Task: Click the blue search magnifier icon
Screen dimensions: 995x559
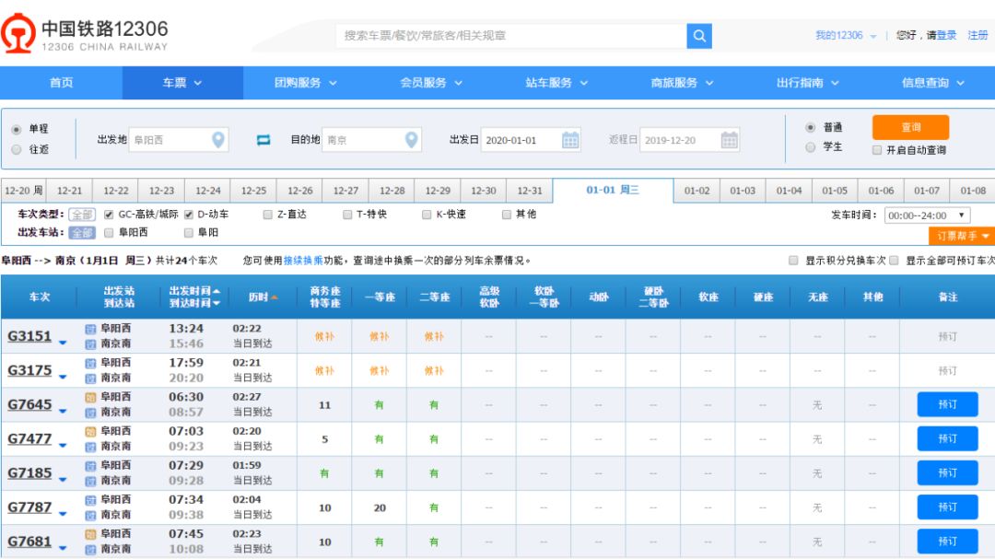Action: (698, 35)
